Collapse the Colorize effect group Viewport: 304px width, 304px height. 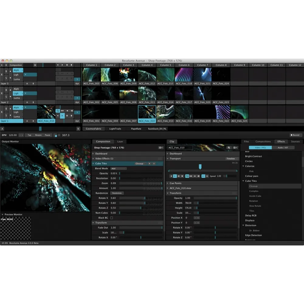pos(243,166)
